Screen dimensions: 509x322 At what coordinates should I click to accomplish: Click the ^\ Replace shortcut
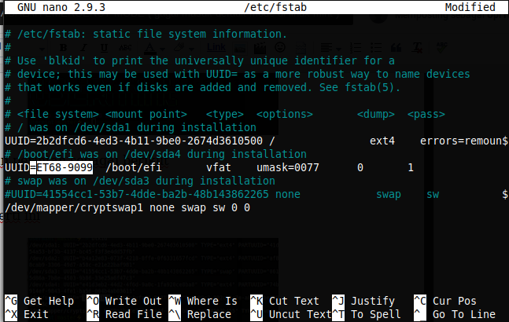click(x=200, y=314)
